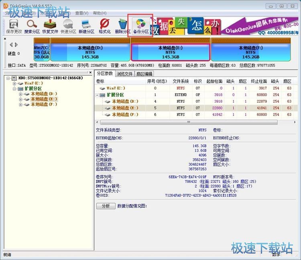
Task: Click the scrollbar left arrow under table
Action: [98, 122]
